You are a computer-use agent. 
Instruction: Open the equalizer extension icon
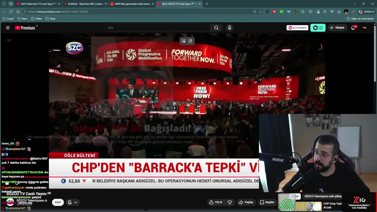[267, 11]
